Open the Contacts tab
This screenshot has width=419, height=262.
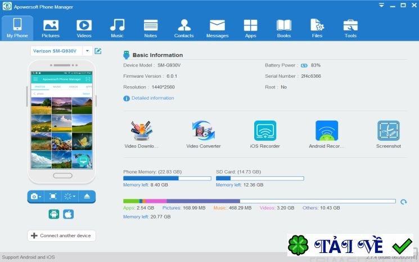tap(184, 28)
